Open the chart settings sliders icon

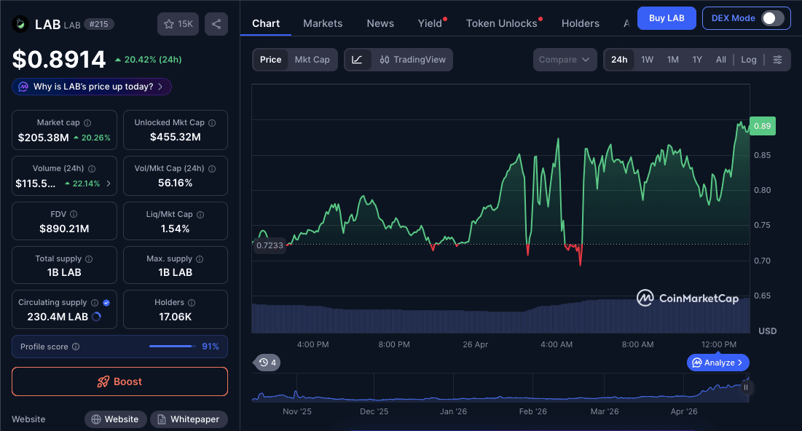click(777, 60)
